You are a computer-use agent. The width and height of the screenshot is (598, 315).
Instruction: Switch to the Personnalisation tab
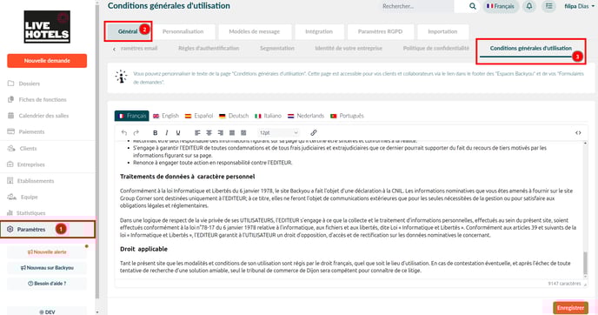click(183, 31)
